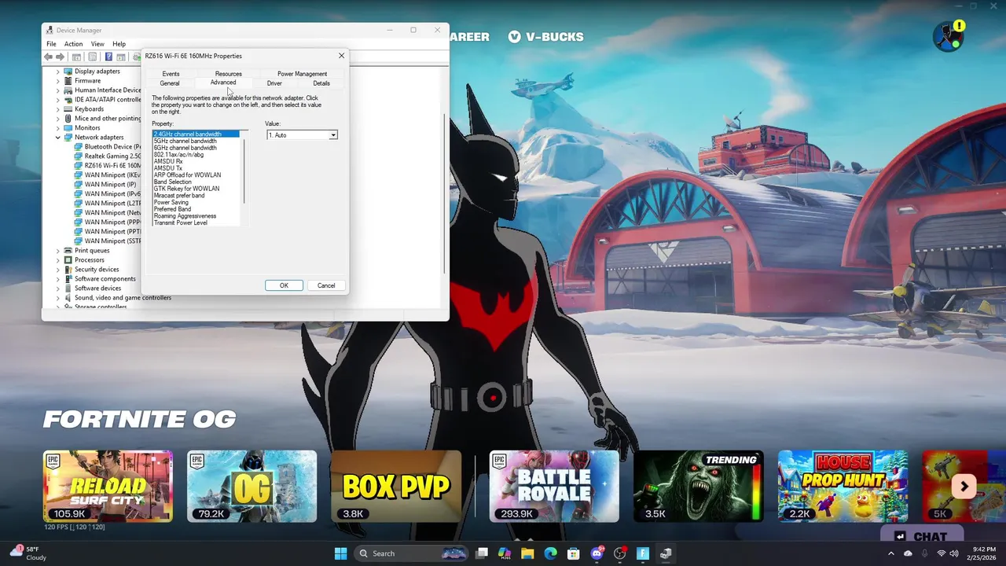The image size is (1006, 566).
Task: Switch to the Resources tab
Action: point(229,74)
